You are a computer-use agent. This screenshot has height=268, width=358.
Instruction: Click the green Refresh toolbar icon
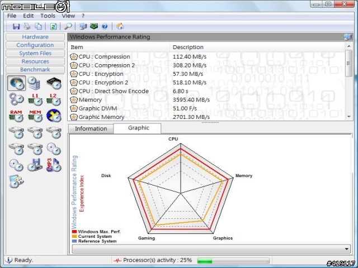[53, 26]
